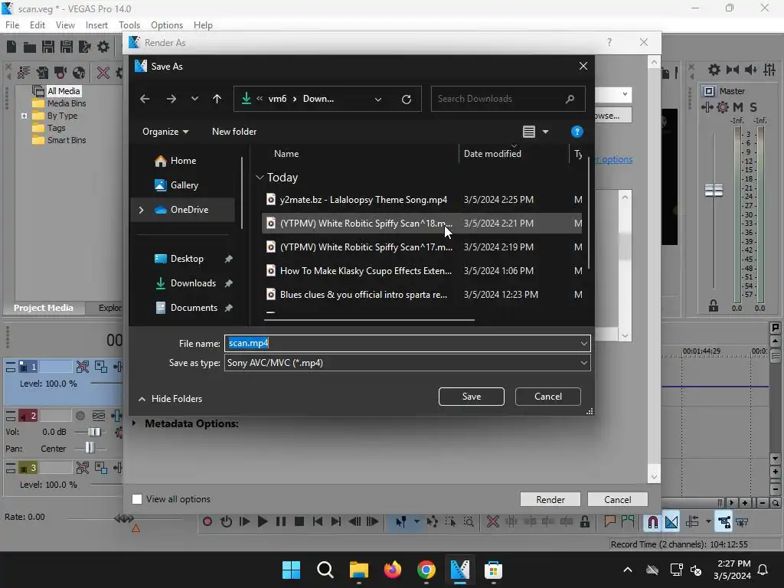This screenshot has width=784, height=588.
Task: Expand the By Type media folder
Action: pos(24,116)
